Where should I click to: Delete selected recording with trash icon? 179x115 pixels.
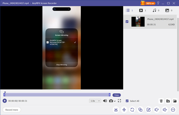[x=161, y=101]
